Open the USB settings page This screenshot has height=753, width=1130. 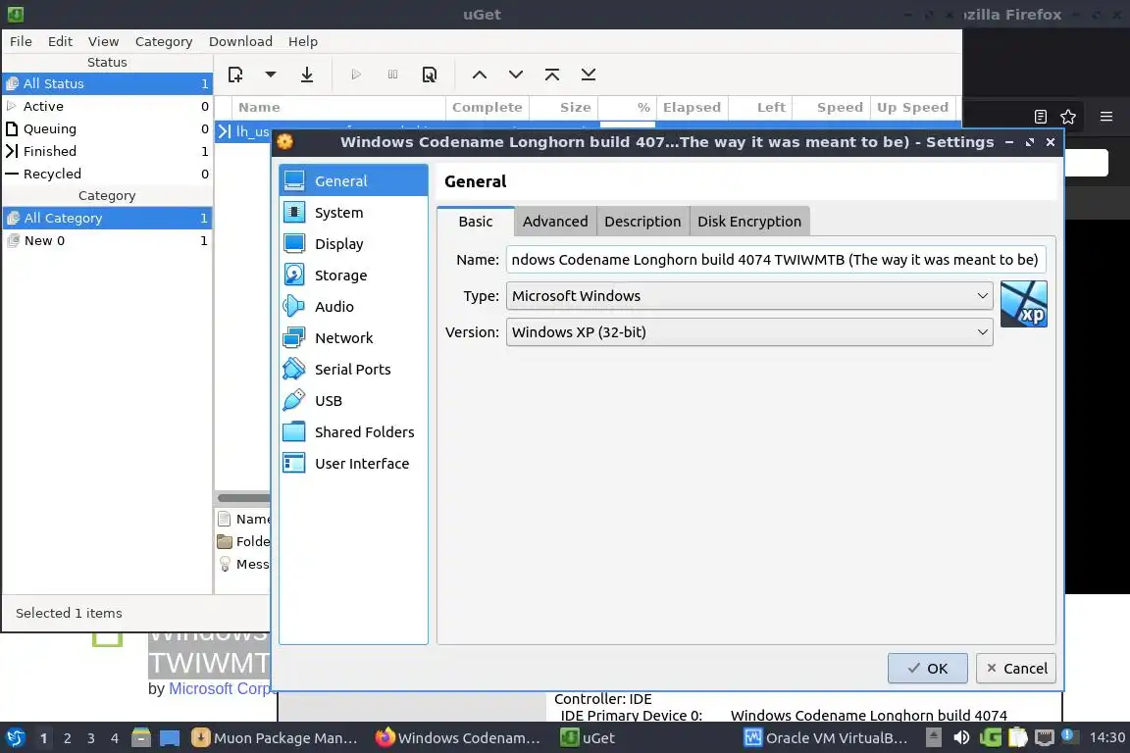(x=353, y=401)
